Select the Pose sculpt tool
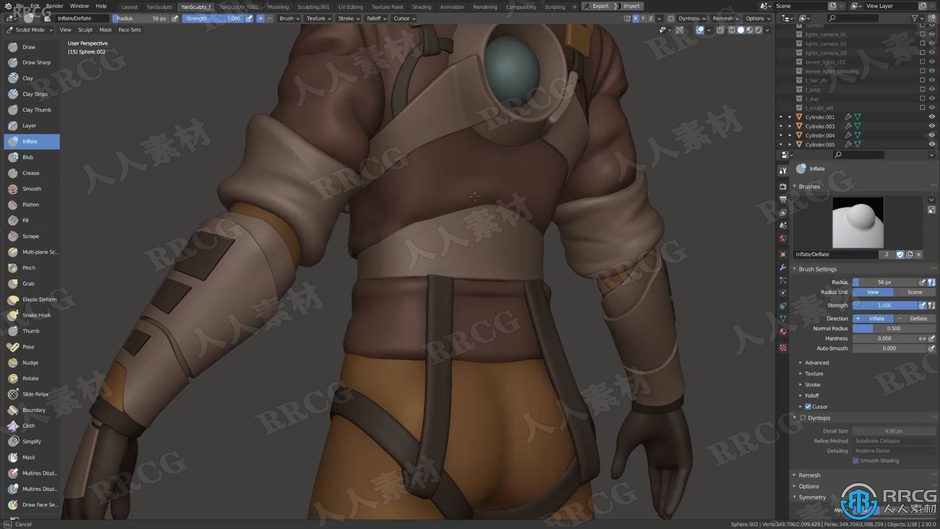940x529 pixels. click(x=28, y=346)
